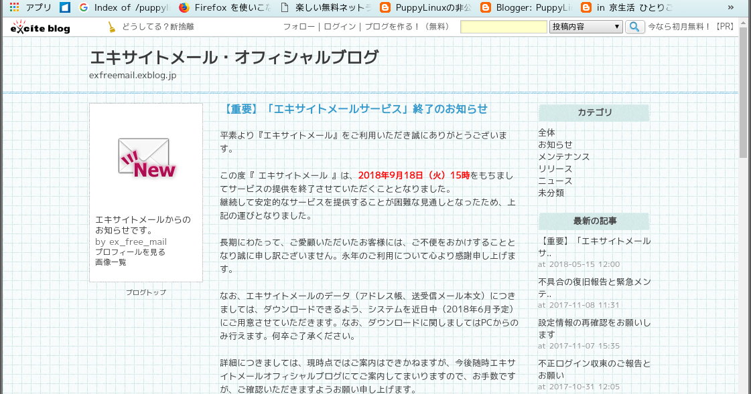The width and height of the screenshot is (751, 394).
Task: Click the 最新の記事 sidebar header
Action: point(594,221)
